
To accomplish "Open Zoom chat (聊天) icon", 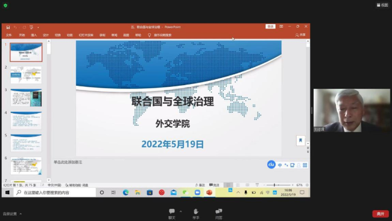I will click(x=172, y=211).
